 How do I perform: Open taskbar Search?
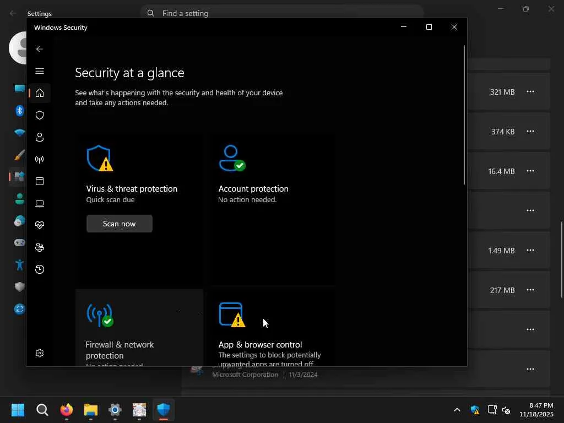42,410
